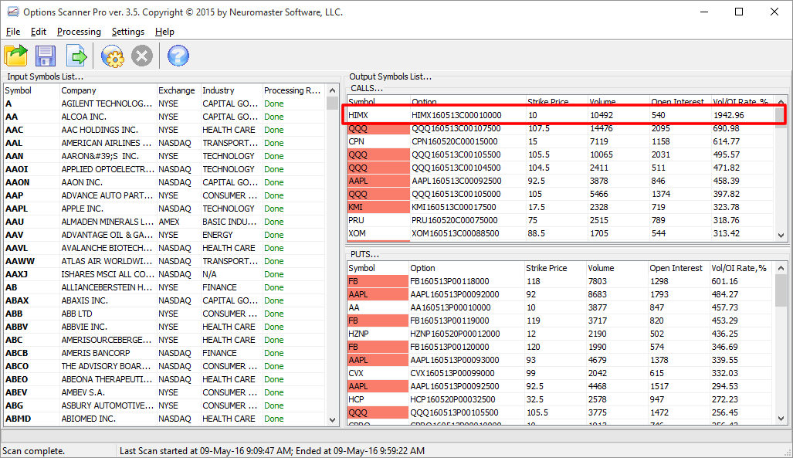793x458 pixels.
Task: Click the Options Scanner Pro title bar icon
Action: (12, 12)
